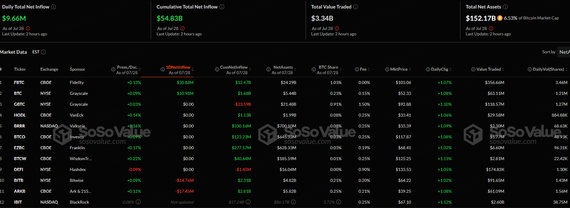Click the 'Not updated' cell for IBIT

tap(182, 202)
